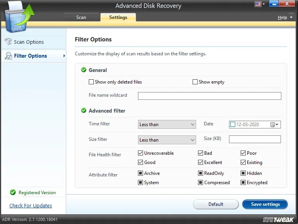Image resolution: width=298 pixels, height=224 pixels.
Task: Click the Attribute filter label
Action: coord(103,175)
